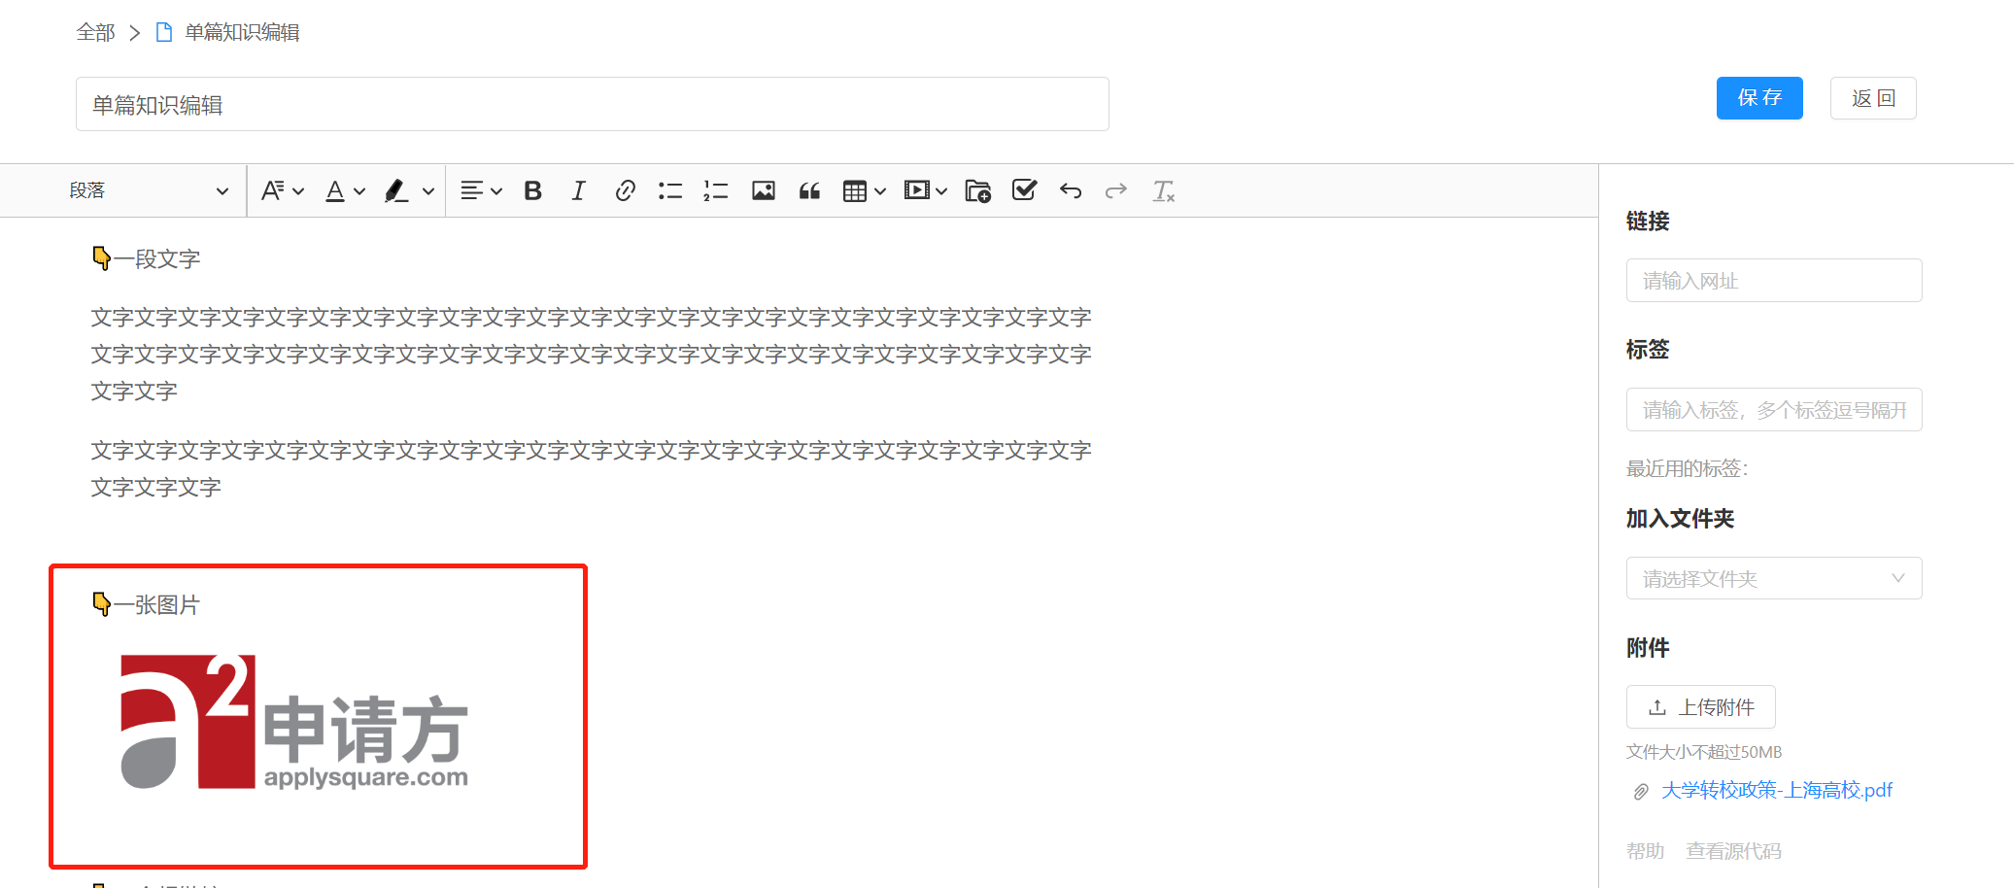Create a bulleted list

click(x=670, y=190)
